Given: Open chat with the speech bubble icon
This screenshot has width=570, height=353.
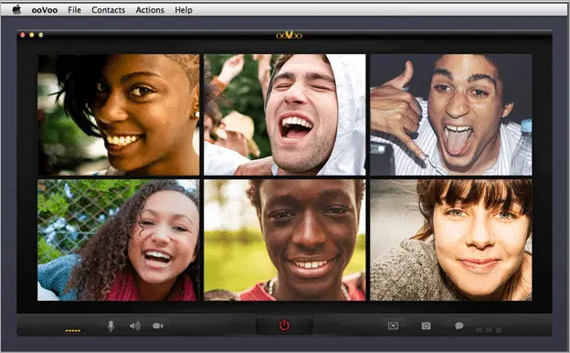Looking at the screenshot, I should pyautogui.click(x=459, y=326).
